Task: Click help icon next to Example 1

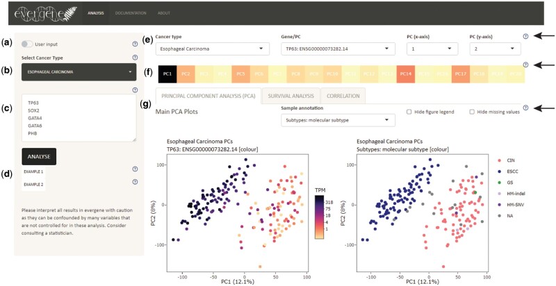Action: point(134,169)
